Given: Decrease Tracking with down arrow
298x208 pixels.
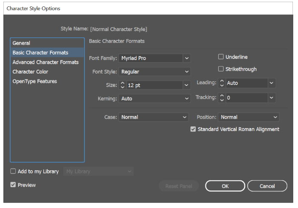Looking at the screenshot, I should [x=222, y=100].
